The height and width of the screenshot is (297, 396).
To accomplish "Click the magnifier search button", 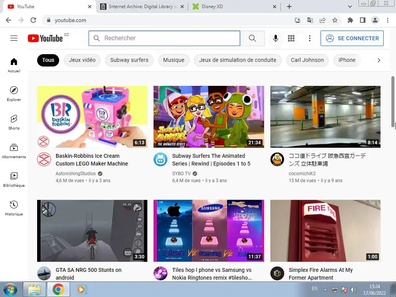I will click(252, 38).
